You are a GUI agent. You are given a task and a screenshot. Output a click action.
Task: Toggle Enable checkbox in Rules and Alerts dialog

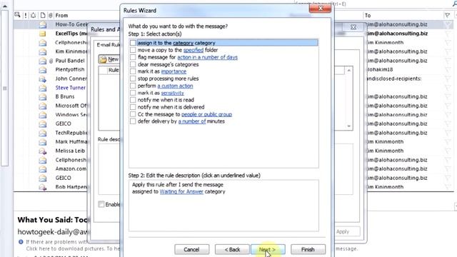[101, 204]
